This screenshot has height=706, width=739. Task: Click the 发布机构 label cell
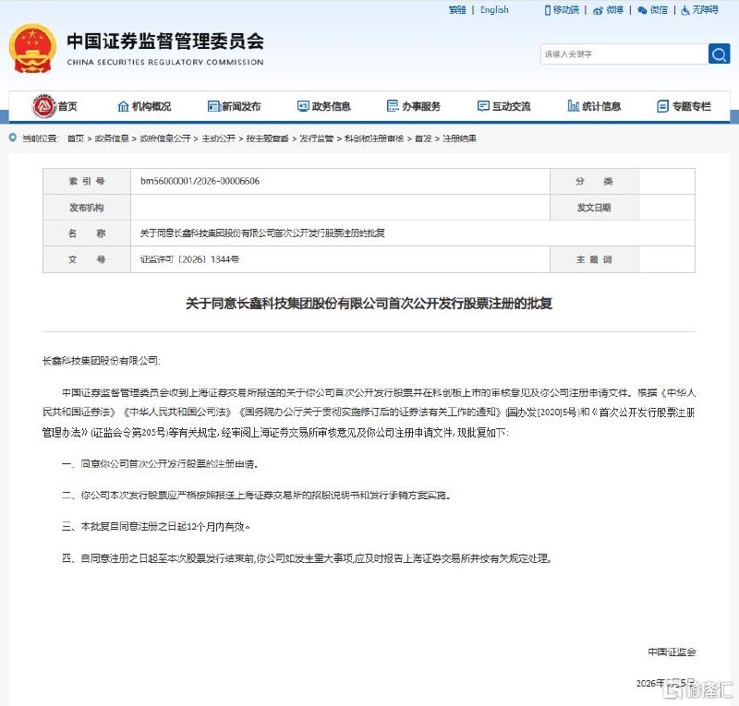[87, 208]
